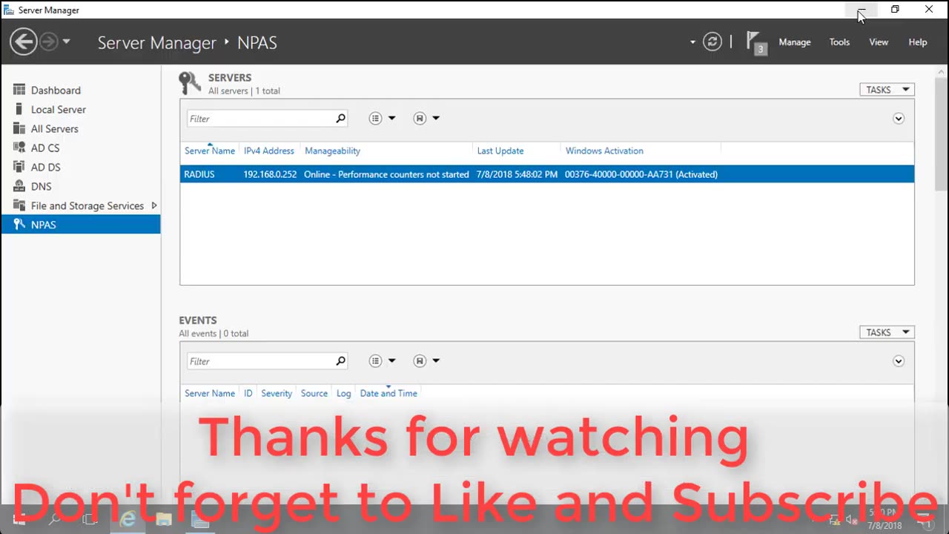Sort servers by Server Name column

pos(210,151)
